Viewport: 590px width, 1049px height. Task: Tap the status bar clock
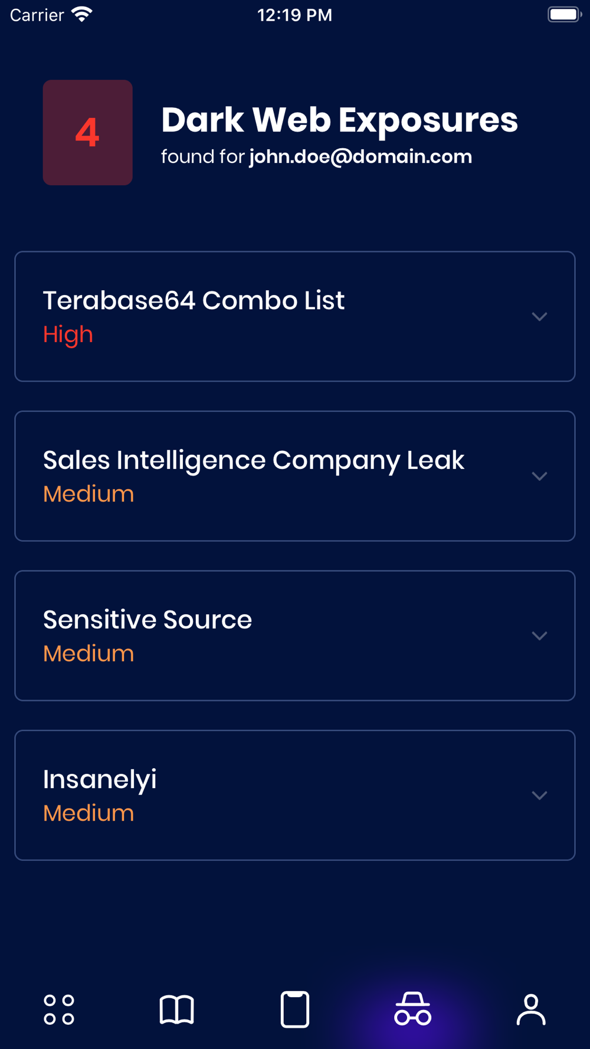[294, 15]
